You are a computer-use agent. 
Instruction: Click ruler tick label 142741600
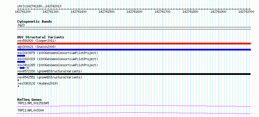(x=135, y=12)
